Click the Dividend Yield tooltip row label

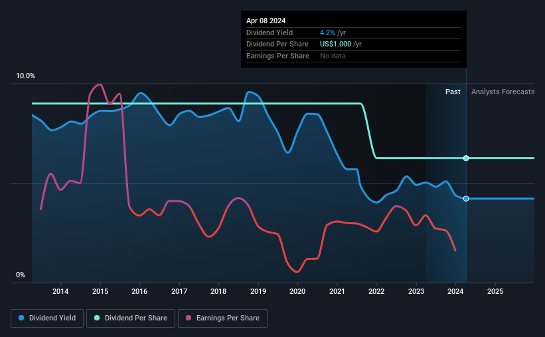coord(270,33)
